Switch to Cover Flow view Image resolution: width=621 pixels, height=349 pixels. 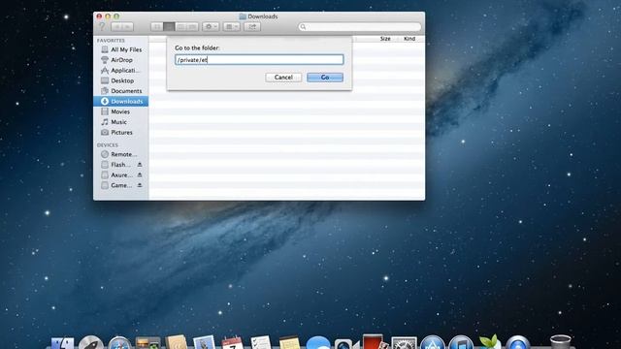tap(192, 27)
